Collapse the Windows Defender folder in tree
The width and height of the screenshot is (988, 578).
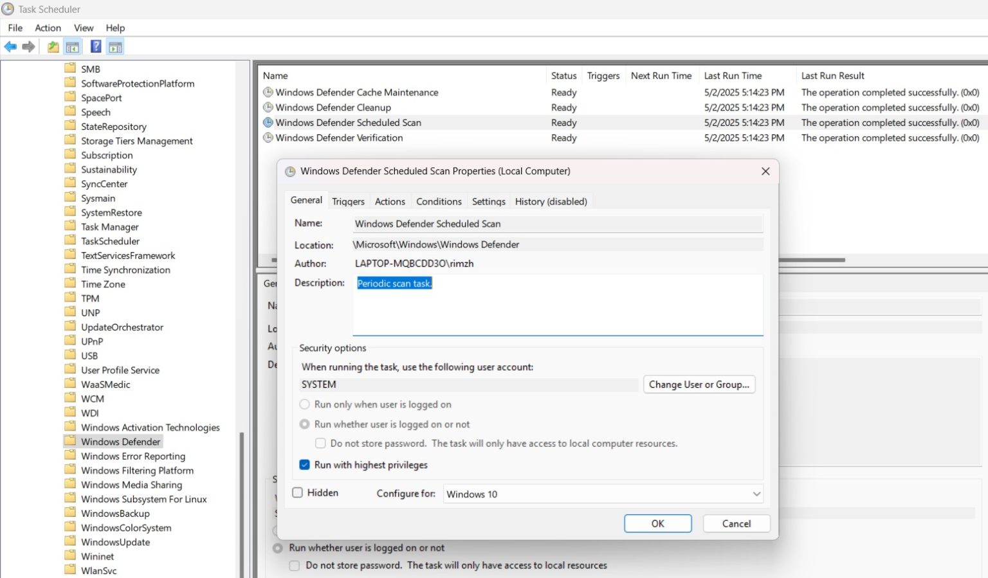121,441
